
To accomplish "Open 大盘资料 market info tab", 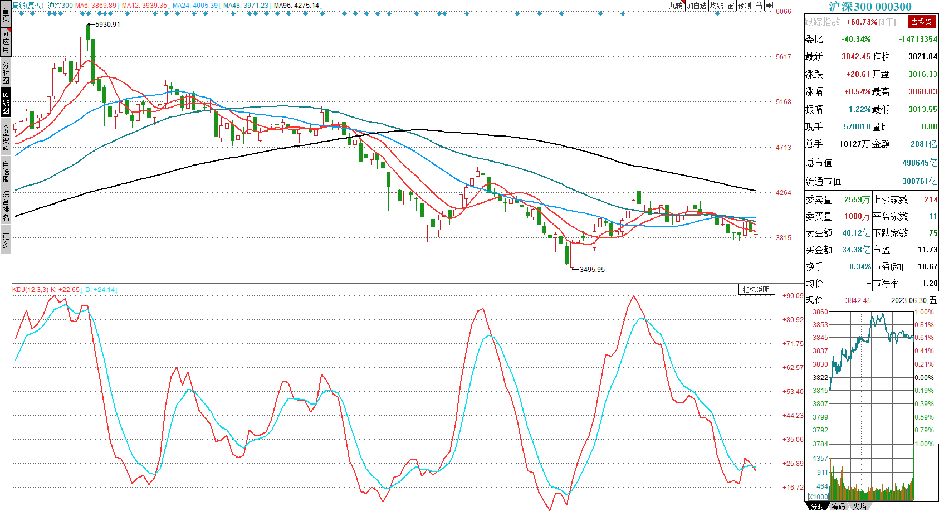I will (x=6, y=137).
